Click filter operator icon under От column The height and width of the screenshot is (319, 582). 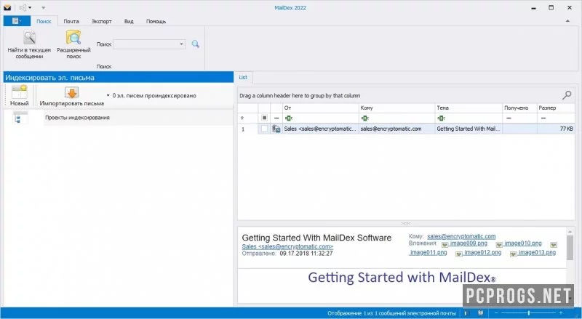[x=288, y=118]
